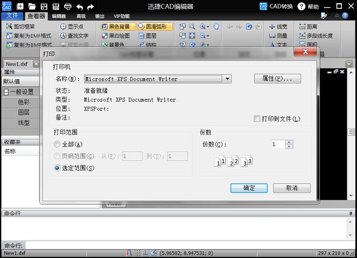Screen dimensions: 357x258
Task: Click the 从(F) page input field
Action: point(132,156)
